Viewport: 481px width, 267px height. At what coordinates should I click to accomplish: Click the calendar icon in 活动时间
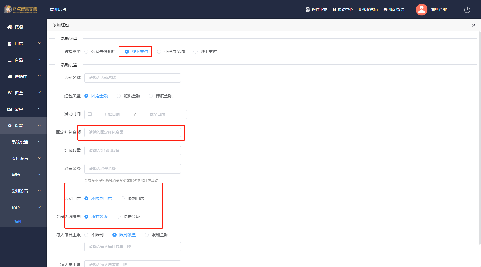pyautogui.click(x=90, y=114)
